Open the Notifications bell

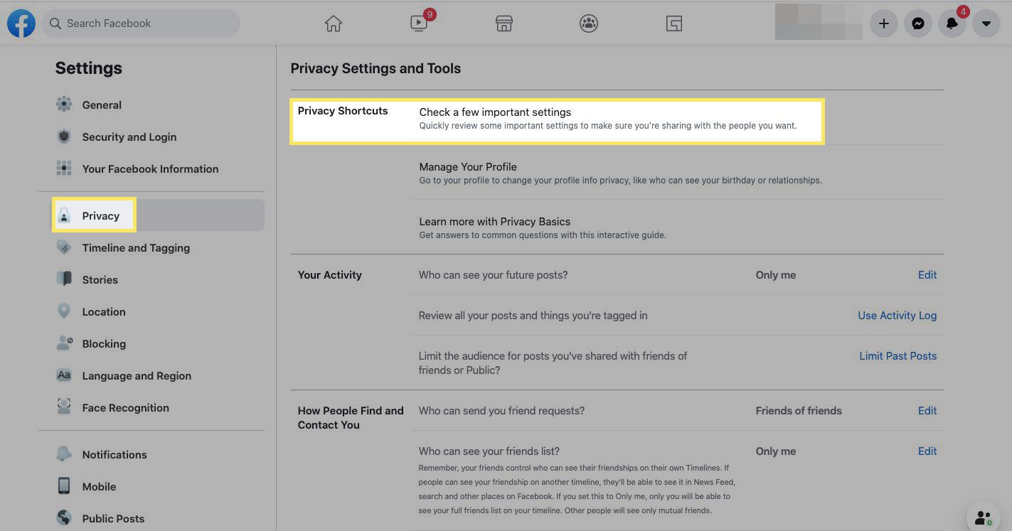click(x=952, y=23)
